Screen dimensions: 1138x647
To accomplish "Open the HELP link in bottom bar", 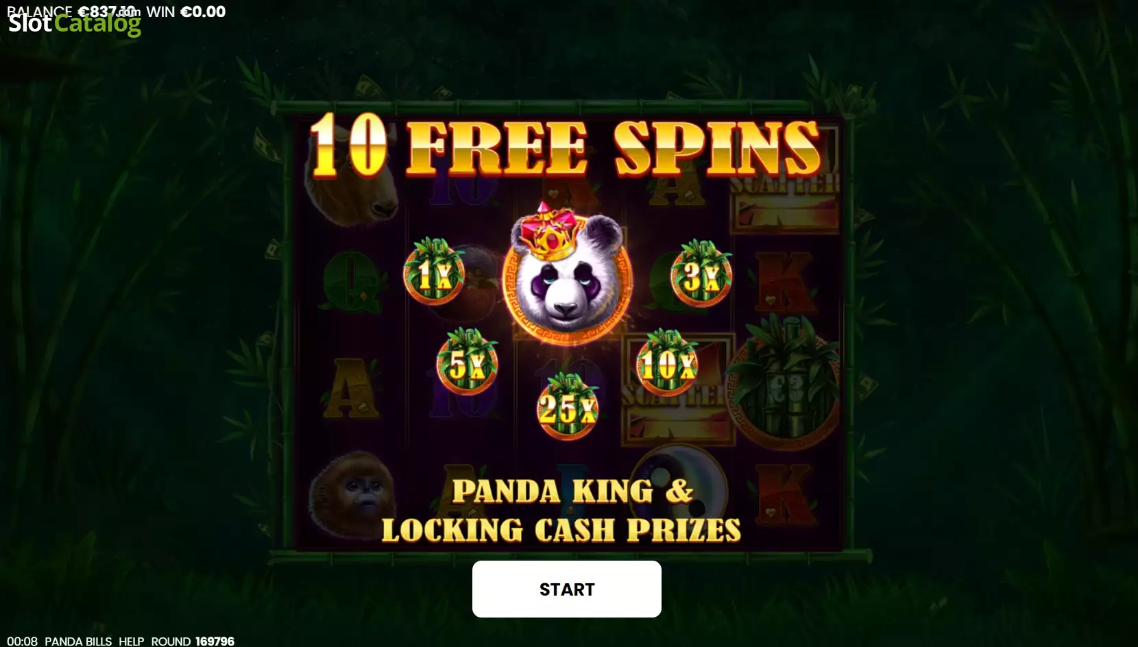I will click(x=131, y=641).
